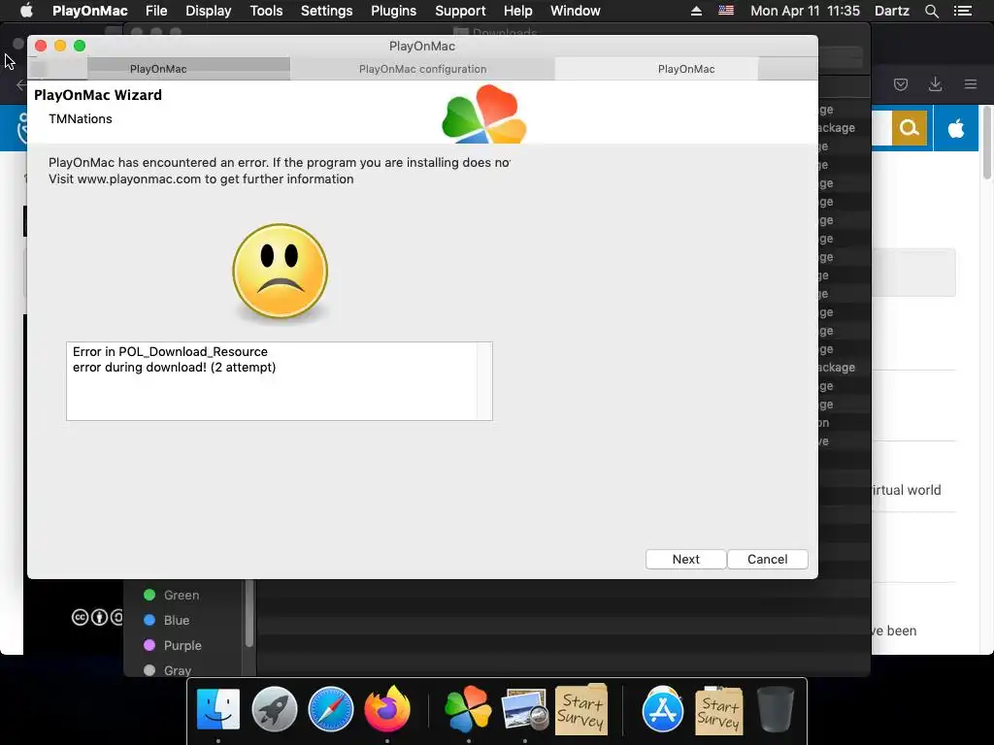Screen dimensions: 994x745
Task: Click the www.playonmac.com text line
Action: [x=201, y=179]
